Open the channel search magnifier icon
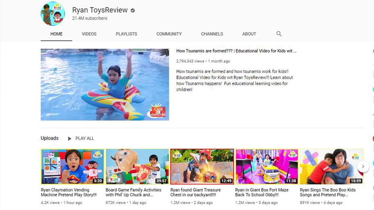Image resolution: width=374 pixels, height=210 pixels. [x=279, y=34]
